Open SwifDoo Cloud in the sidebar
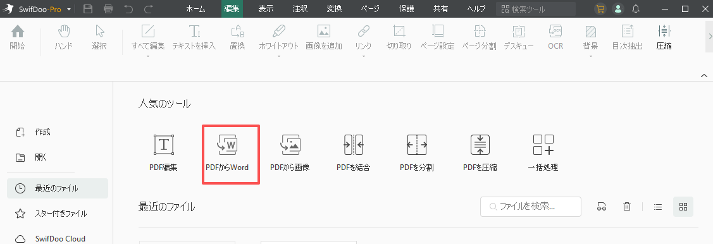713x244 pixels. pos(58,238)
